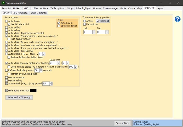Enable the Auto buy-in checkbox under Auto actions
The width and height of the screenshot is (183, 127).
point(7,21)
